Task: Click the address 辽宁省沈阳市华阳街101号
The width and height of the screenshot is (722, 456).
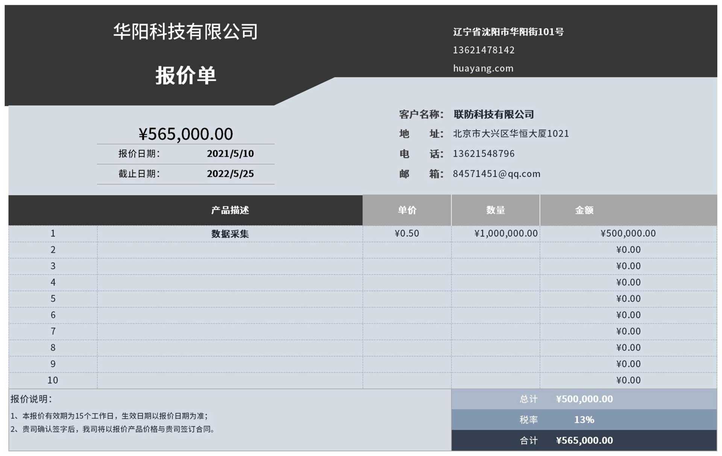Action: tap(508, 32)
